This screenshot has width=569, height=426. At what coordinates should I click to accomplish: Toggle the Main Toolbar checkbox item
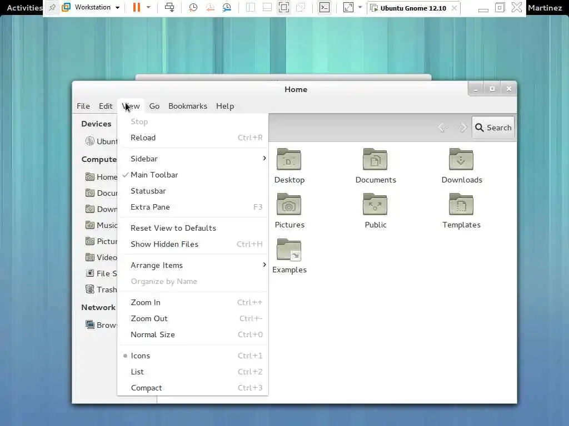(193, 175)
